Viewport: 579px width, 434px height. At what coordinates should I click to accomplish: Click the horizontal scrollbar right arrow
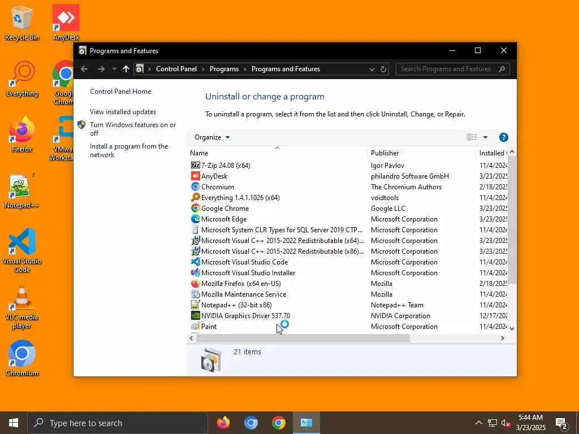[503, 338]
